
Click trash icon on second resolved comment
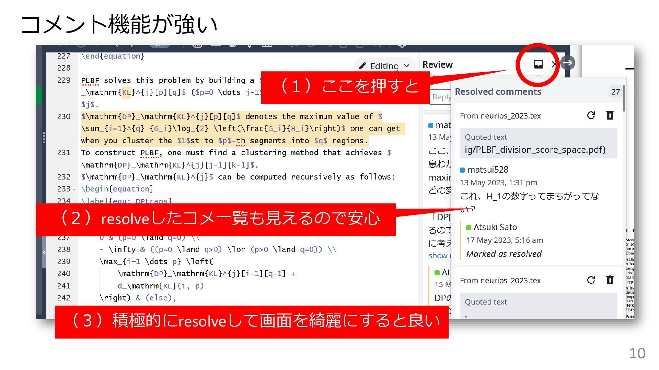tap(610, 280)
